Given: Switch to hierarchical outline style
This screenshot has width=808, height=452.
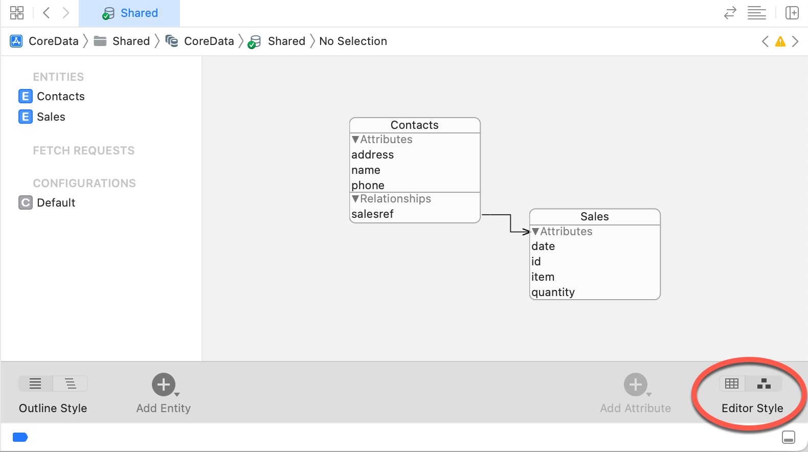Looking at the screenshot, I should [x=71, y=383].
